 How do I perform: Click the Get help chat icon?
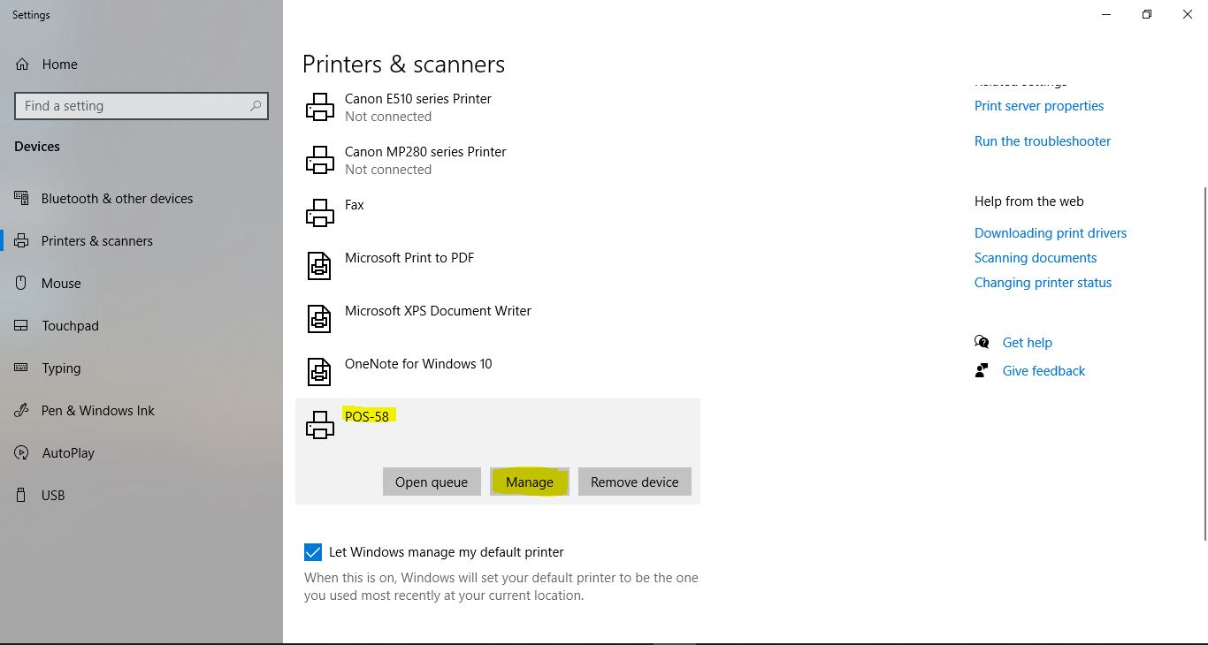[x=982, y=342]
